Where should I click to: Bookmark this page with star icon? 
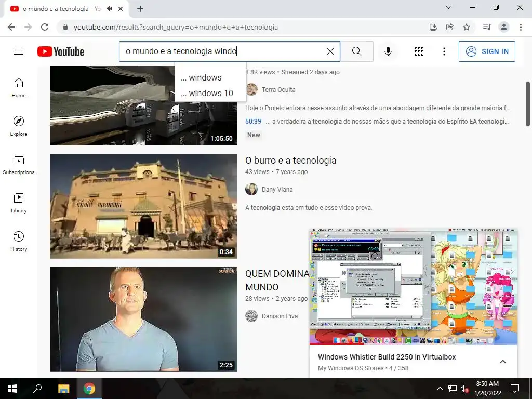467,27
